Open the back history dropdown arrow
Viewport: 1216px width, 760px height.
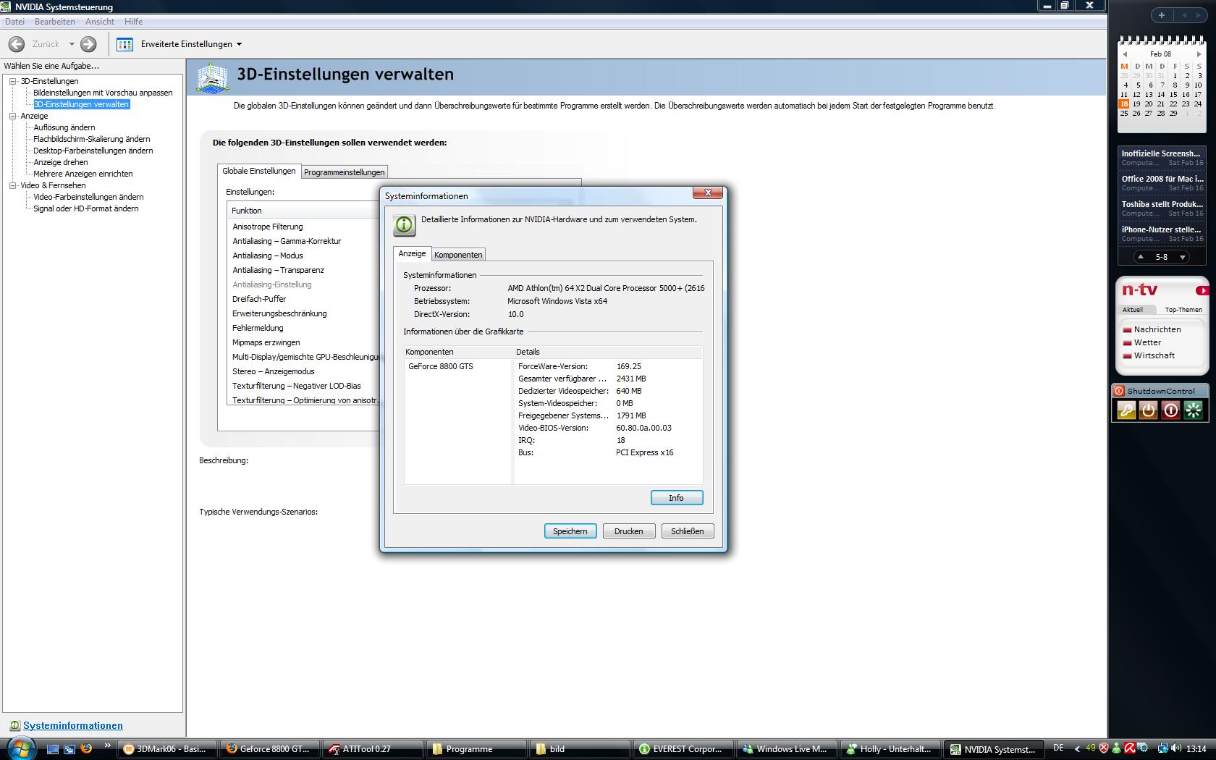[x=72, y=44]
